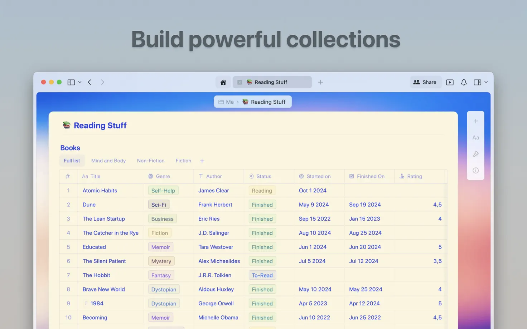Click the Fantasy genre tag
The height and width of the screenshot is (329, 527).
coord(161,275)
